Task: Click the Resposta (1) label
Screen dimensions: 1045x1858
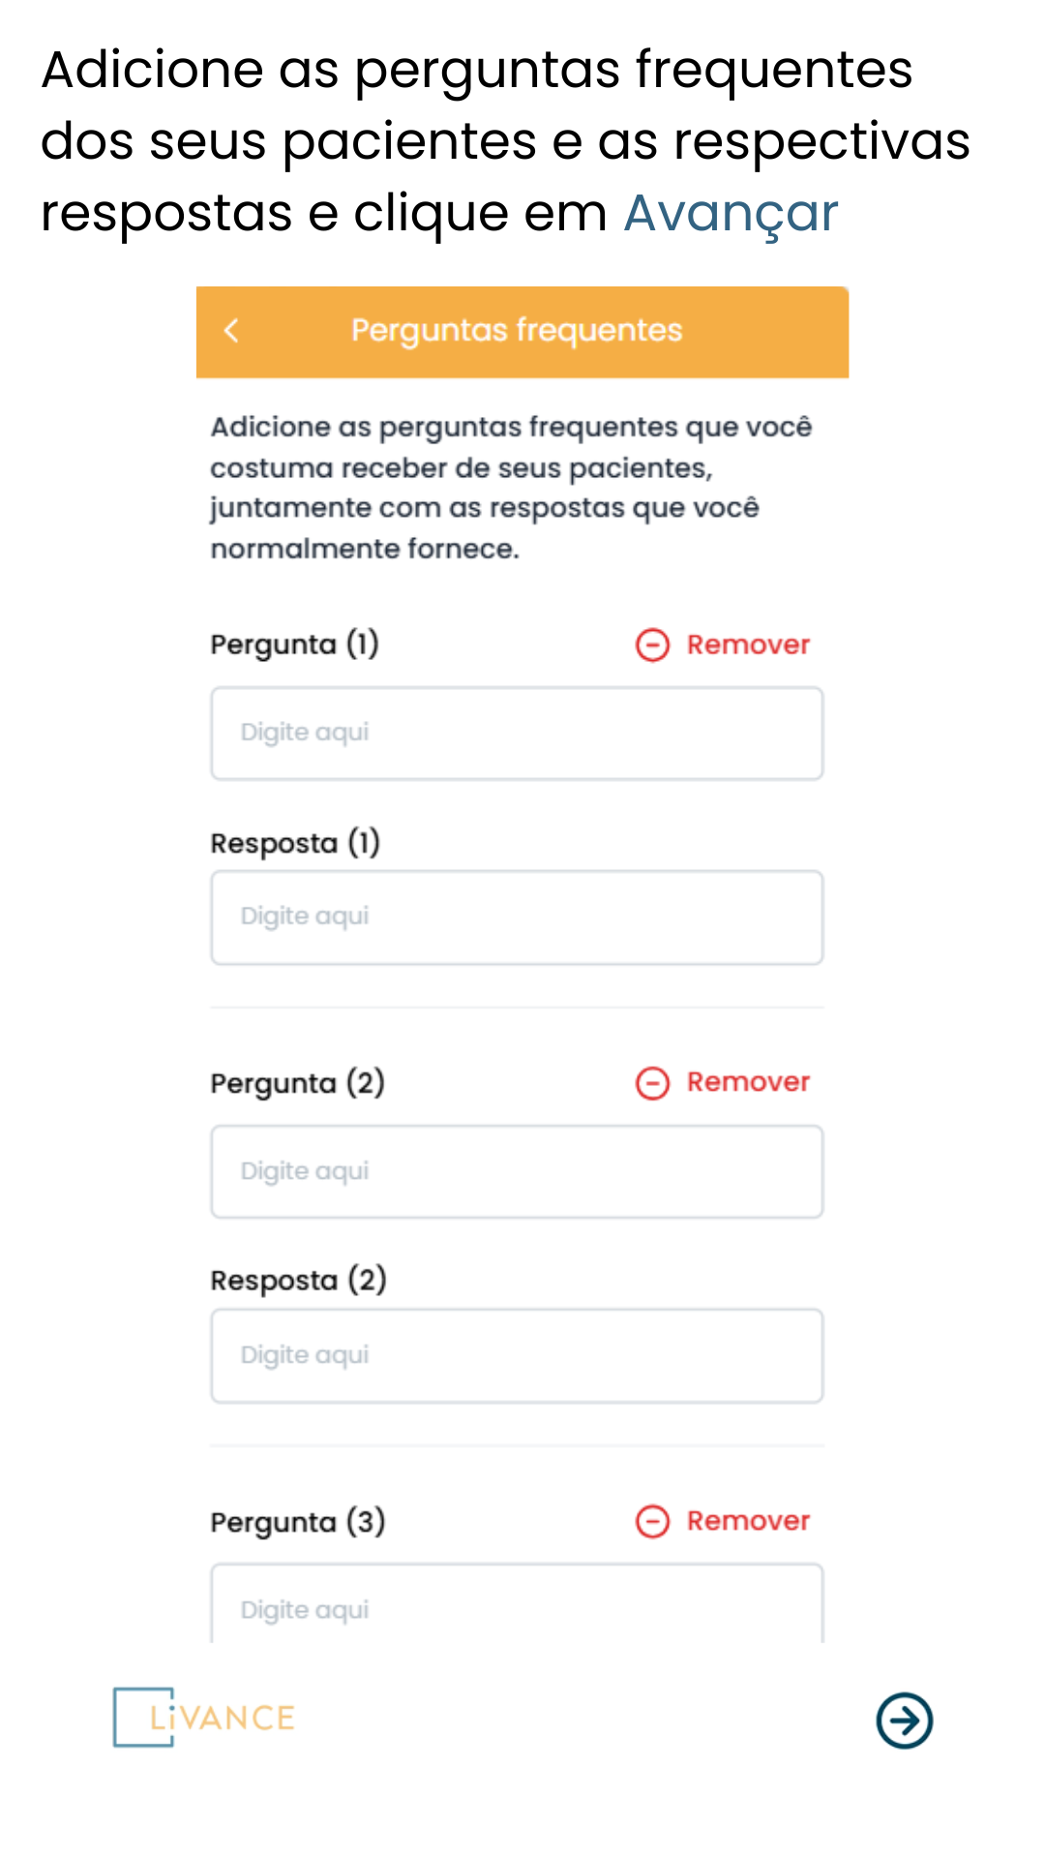Action: coord(295,843)
